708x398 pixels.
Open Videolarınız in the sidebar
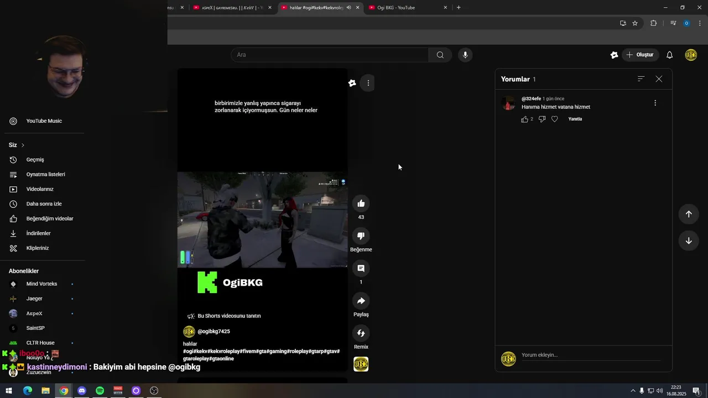[x=43, y=189]
